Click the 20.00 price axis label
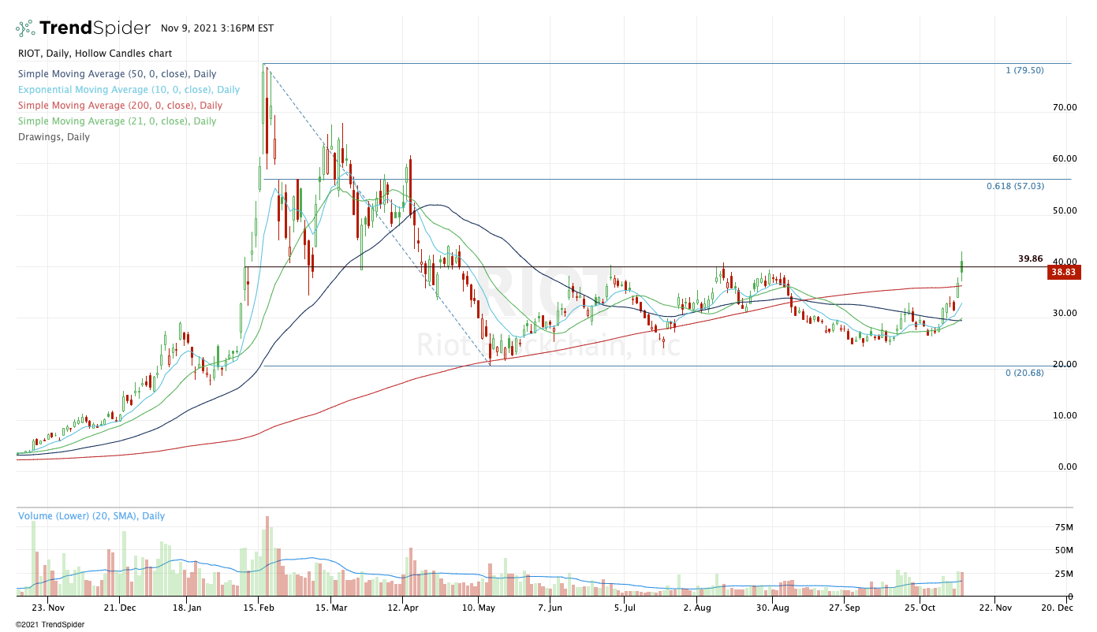This screenshot has height=632, width=1097. (1065, 364)
